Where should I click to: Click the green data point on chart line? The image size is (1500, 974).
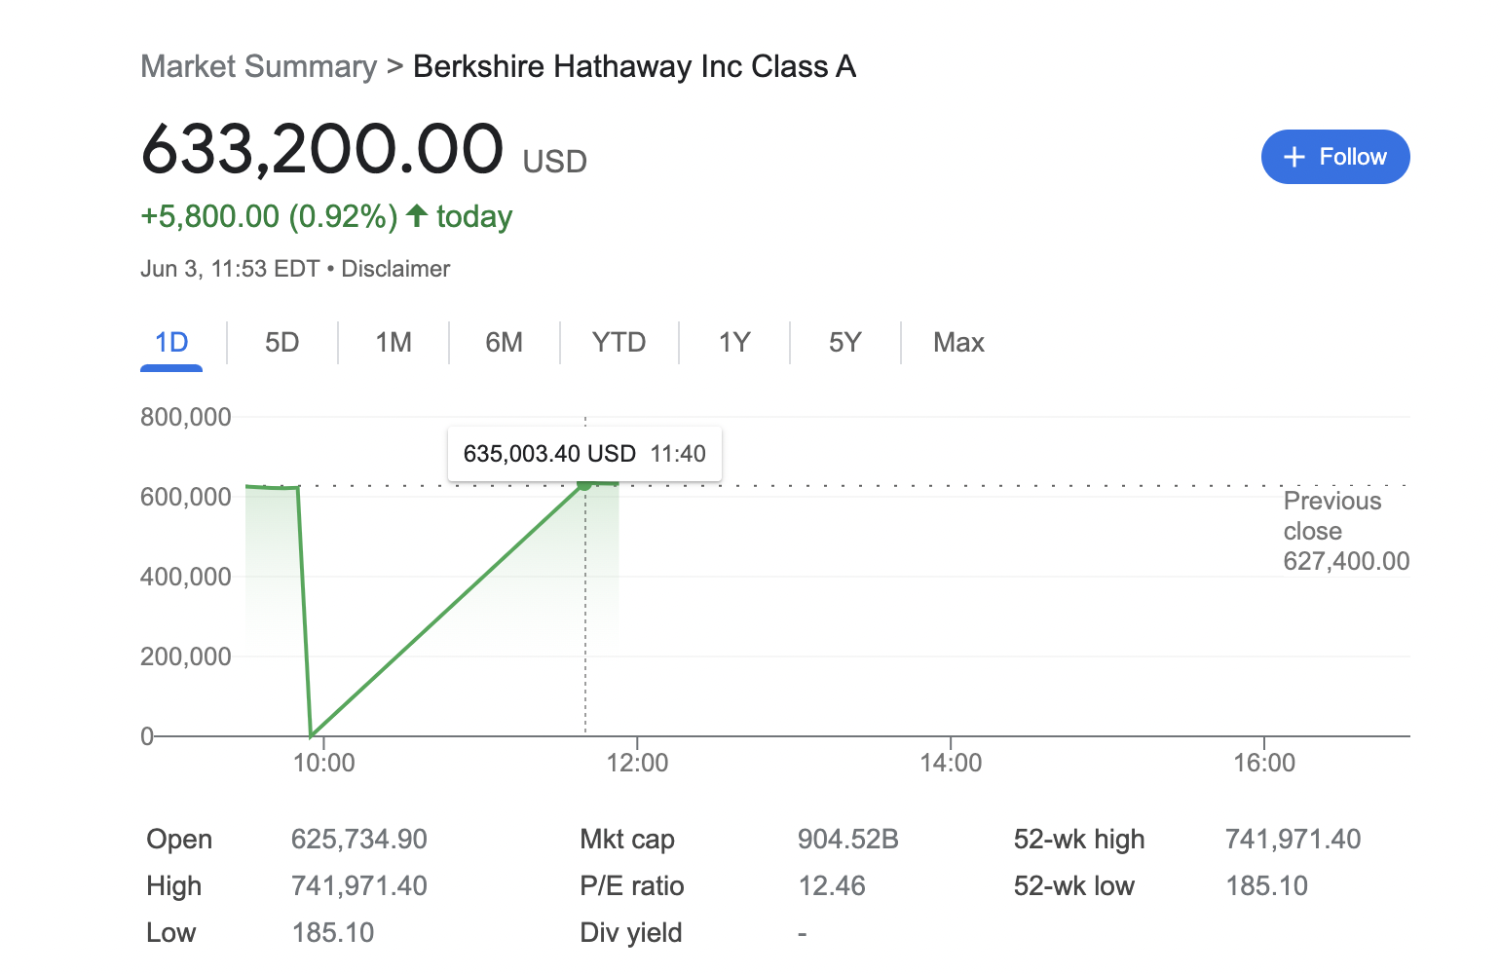pos(584,484)
